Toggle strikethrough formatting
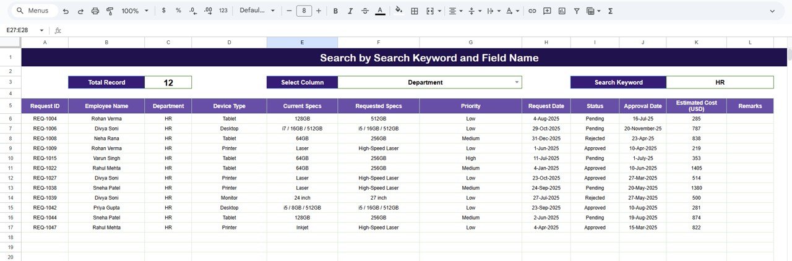Screen dimensions: 792x261 click(x=365, y=11)
